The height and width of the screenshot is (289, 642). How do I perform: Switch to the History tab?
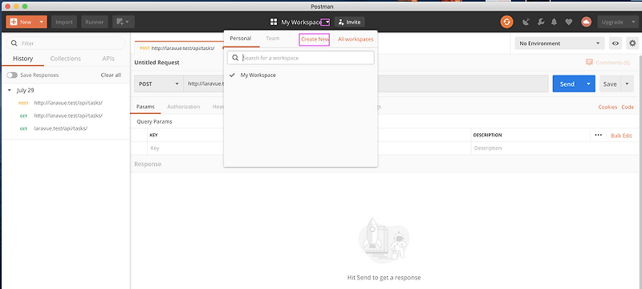point(23,59)
